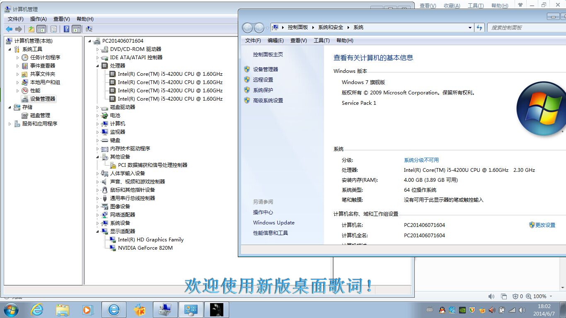Open 控制面板主页 link
This screenshot has height=318, width=566.
pos(268,54)
